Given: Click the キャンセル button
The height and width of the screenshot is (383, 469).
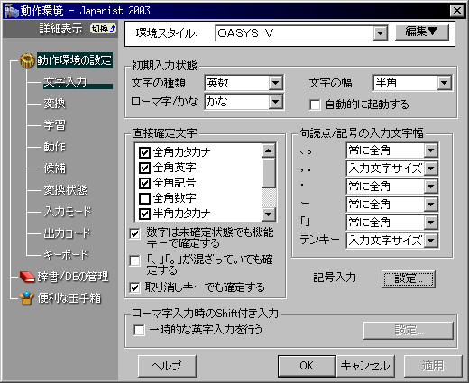Looking at the screenshot, I should tap(365, 366).
